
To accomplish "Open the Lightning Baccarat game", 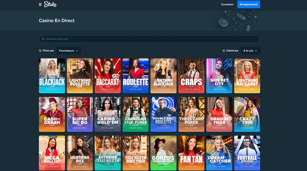I will [x=247, y=76].
